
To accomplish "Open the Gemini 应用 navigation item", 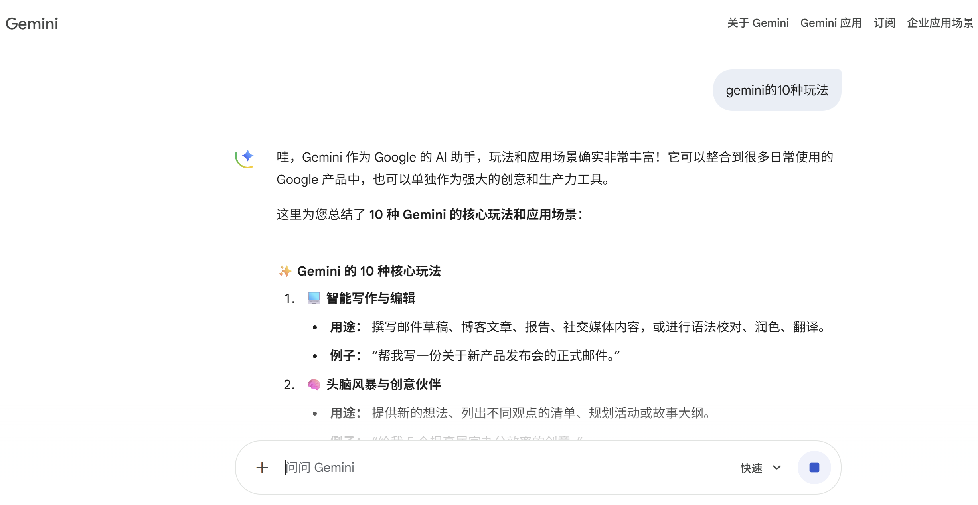I will coord(831,23).
